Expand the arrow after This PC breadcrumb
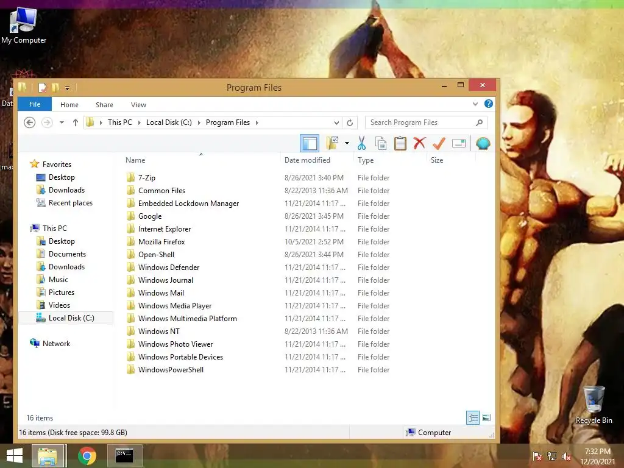624x468 pixels. pyautogui.click(x=140, y=122)
